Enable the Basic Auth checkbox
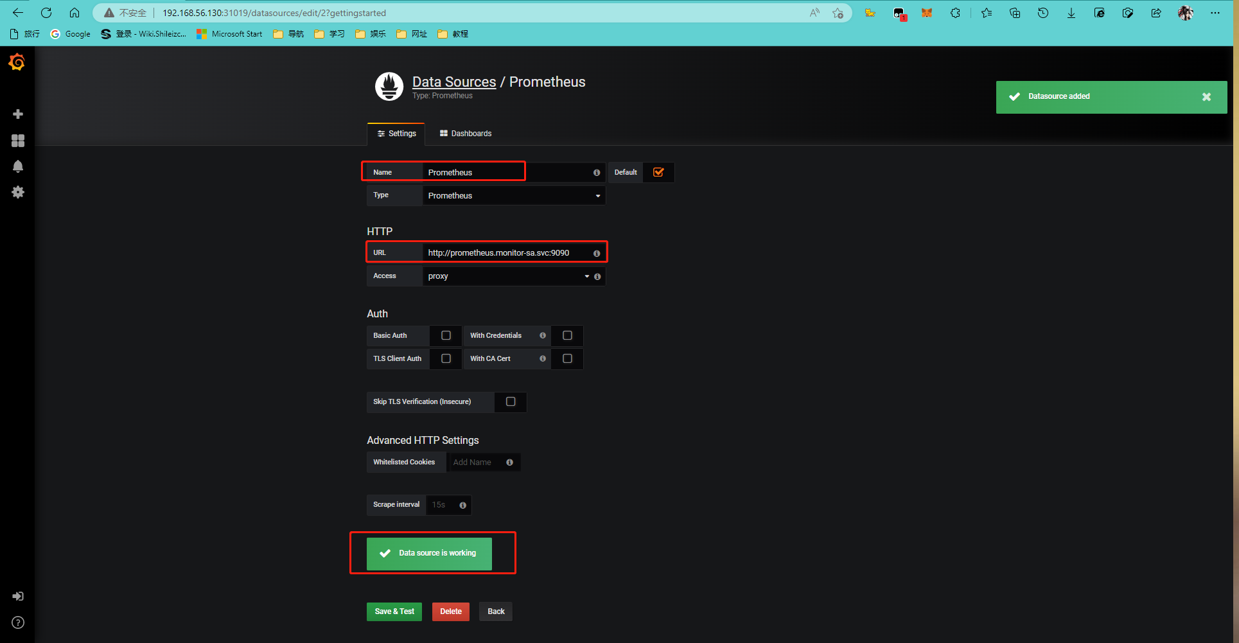The height and width of the screenshot is (643, 1239). pos(446,335)
